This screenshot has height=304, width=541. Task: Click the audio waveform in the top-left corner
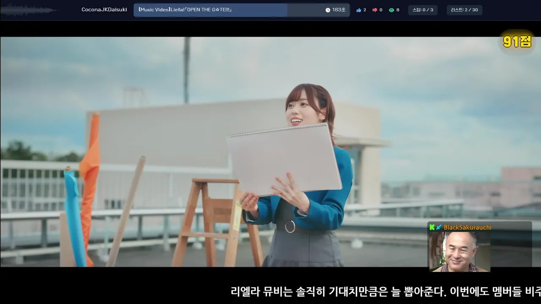tap(30, 10)
